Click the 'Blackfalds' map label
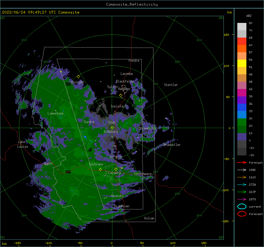Viewport: 264px width, 247px height. tap(125, 81)
